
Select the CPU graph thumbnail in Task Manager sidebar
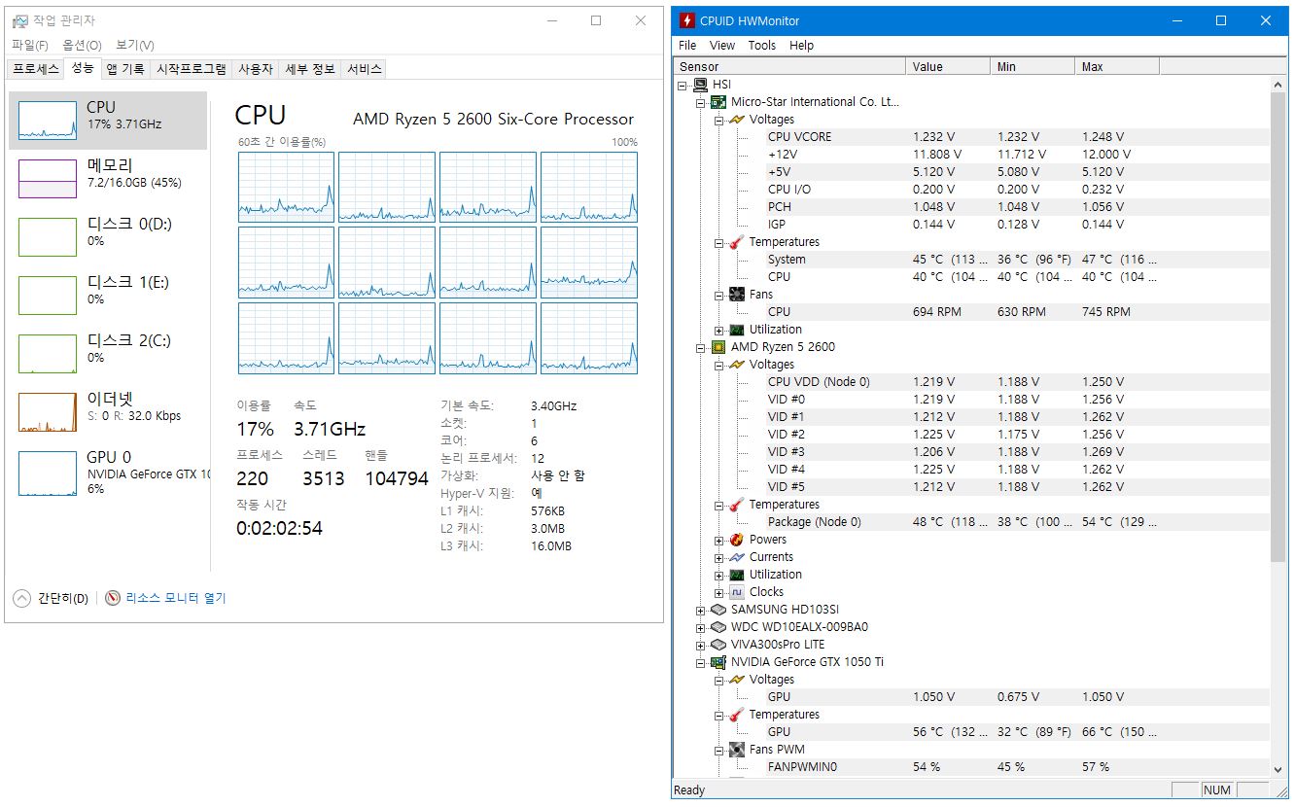pyautogui.click(x=48, y=121)
